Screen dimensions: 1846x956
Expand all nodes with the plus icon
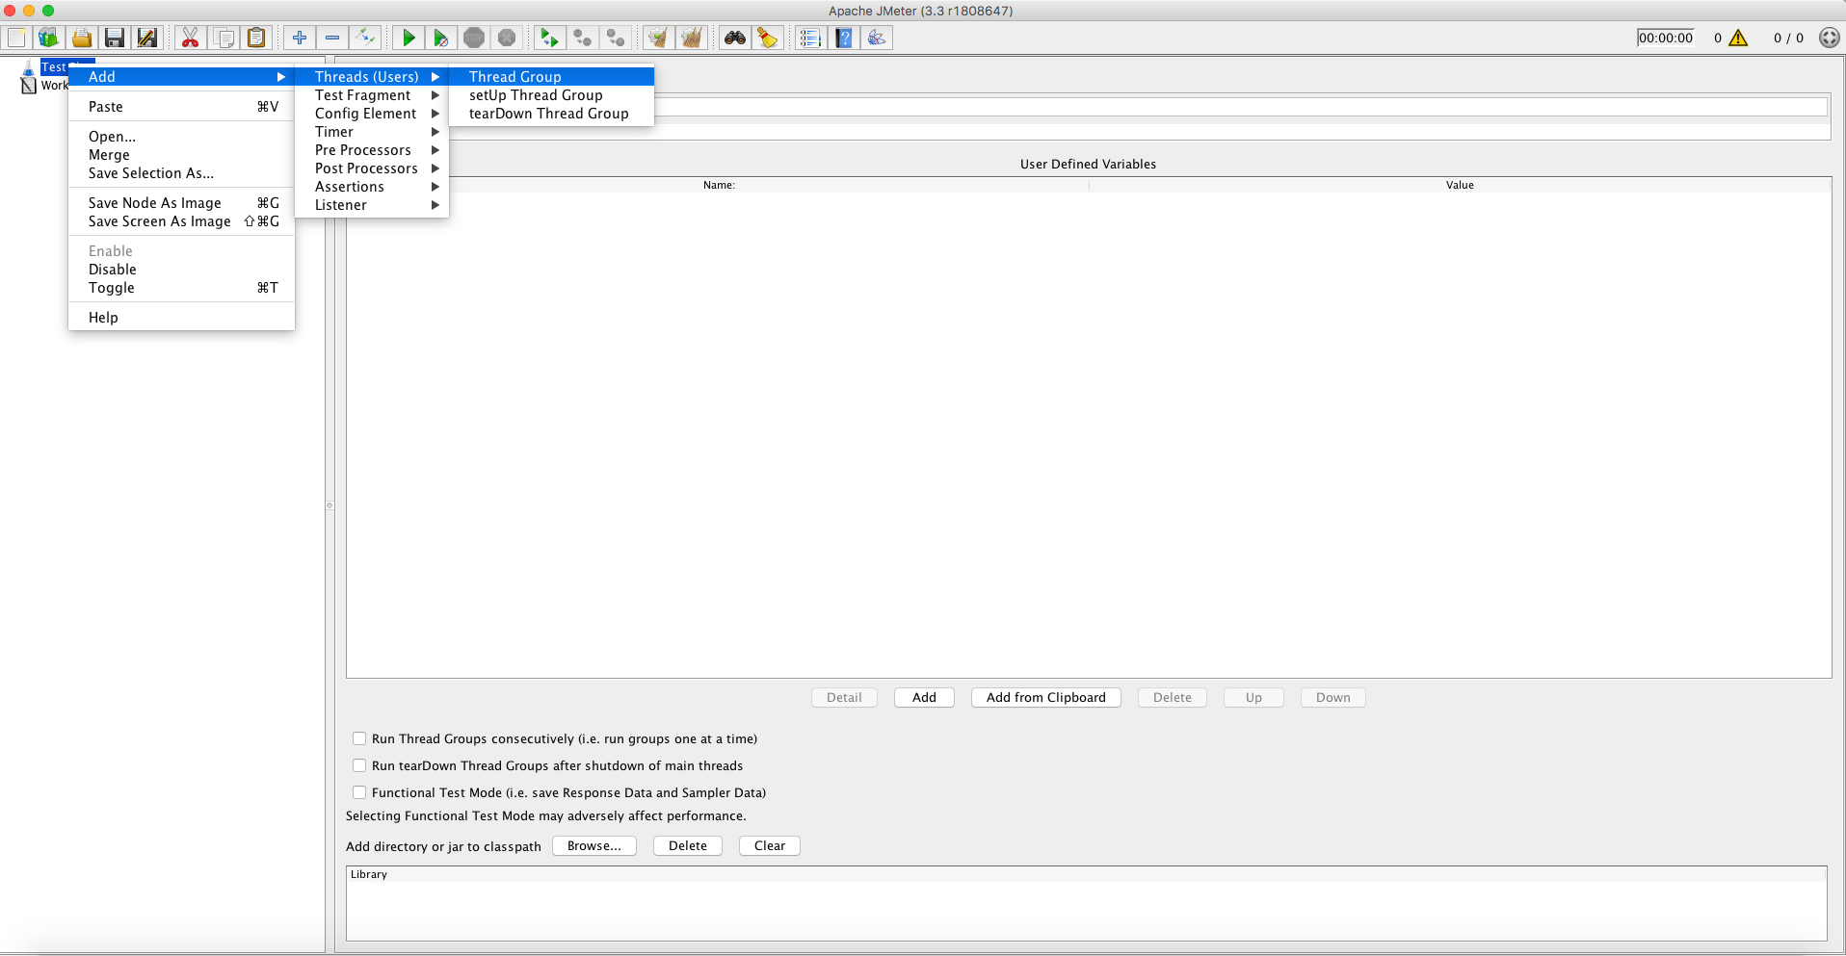coord(300,38)
